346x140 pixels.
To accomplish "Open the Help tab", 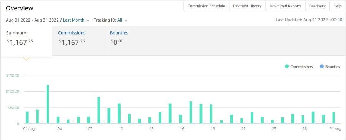I will pos(338,6).
